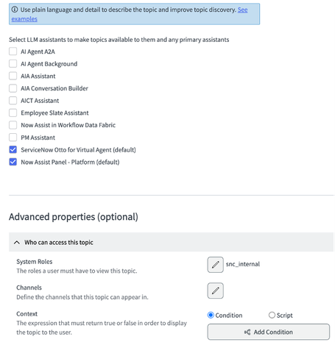Check the AICT Assistant option
The image size is (335, 342).
point(13,101)
